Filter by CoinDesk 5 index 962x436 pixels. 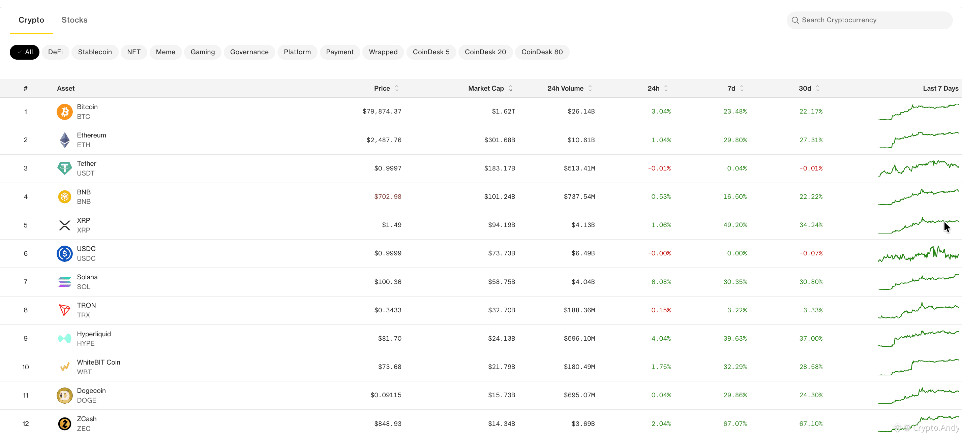click(x=431, y=52)
